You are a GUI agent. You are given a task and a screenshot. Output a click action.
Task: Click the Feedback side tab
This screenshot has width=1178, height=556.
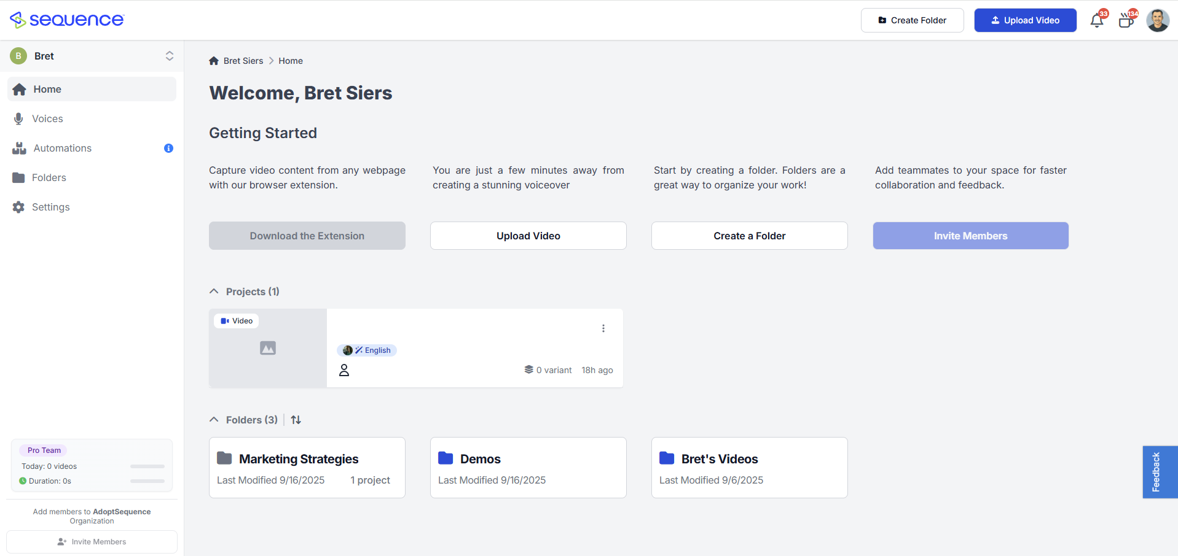pyautogui.click(x=1158, y=472)
